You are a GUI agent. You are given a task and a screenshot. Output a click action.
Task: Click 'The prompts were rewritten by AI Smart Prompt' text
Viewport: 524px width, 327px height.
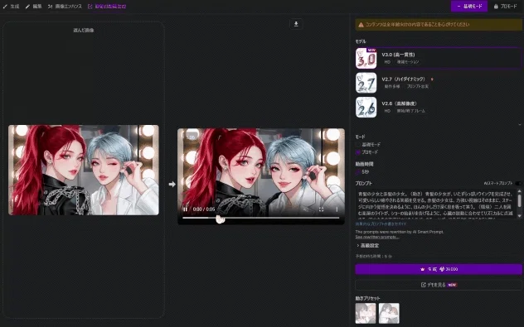click(x=400, y=232)
